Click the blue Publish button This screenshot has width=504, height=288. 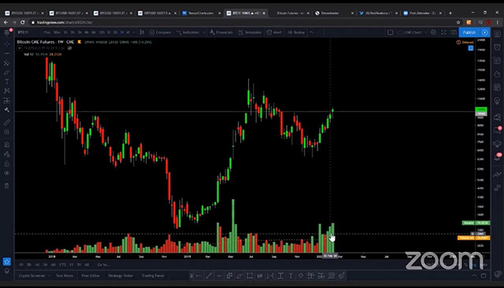point(469,32)
